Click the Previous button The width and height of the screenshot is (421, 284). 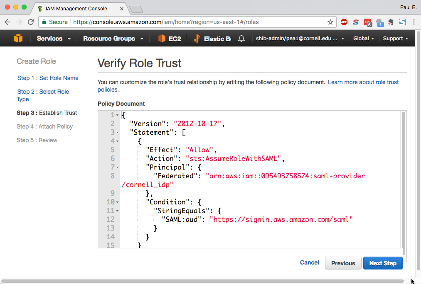[x=343, y=263]
